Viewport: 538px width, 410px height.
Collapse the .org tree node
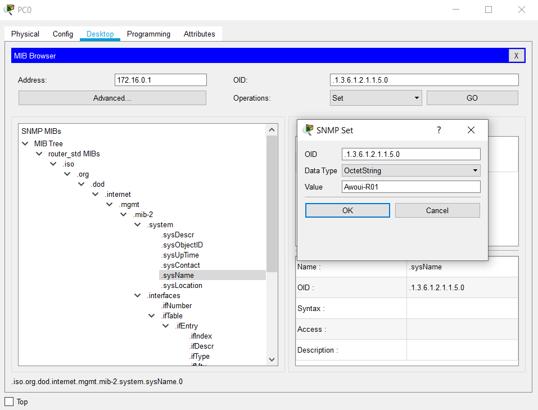coord(67,174)
